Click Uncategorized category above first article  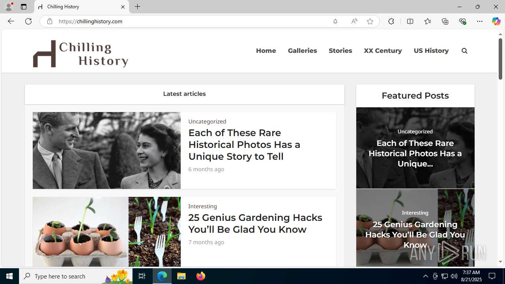tap(207, 121)
